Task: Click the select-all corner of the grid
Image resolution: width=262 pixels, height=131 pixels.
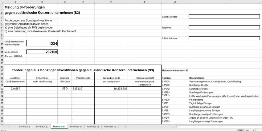Action: 2,2
